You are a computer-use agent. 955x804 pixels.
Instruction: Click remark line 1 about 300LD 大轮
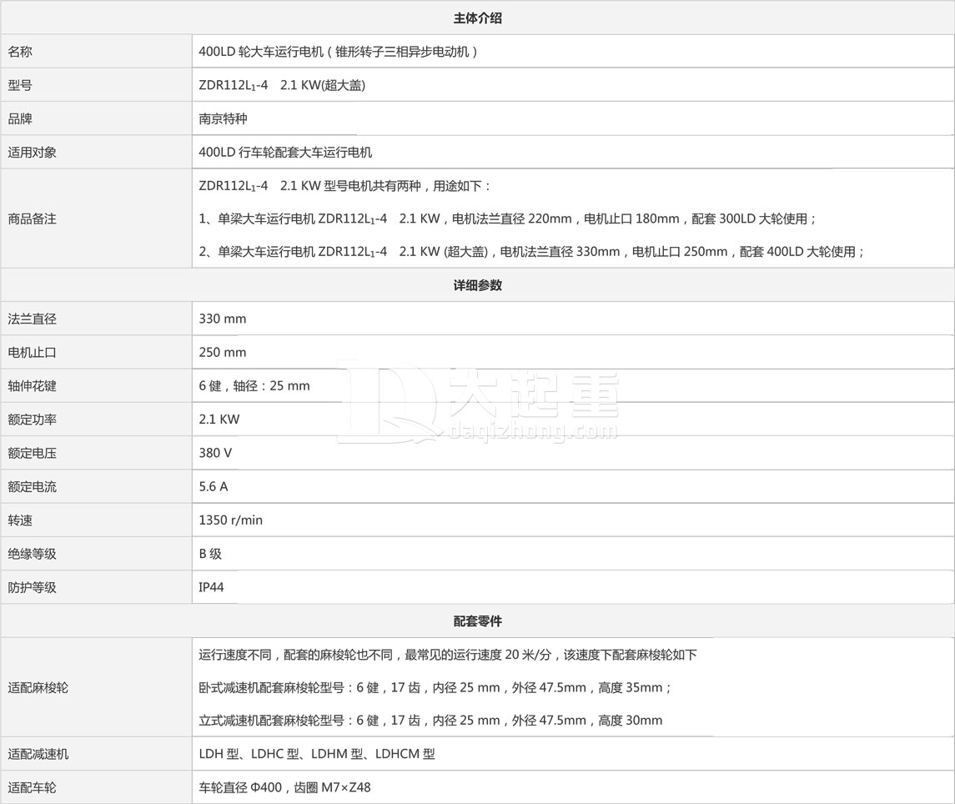point(507,219)
